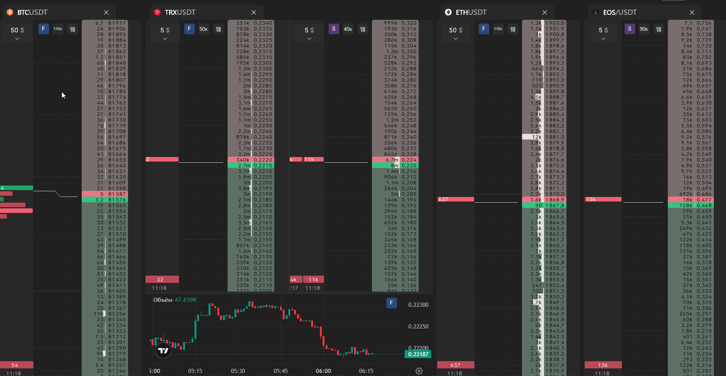Click the 0,220 bid row showing 8m
Image resolution: width=726 pixels, height=376 pixels.
coord(395,165)
